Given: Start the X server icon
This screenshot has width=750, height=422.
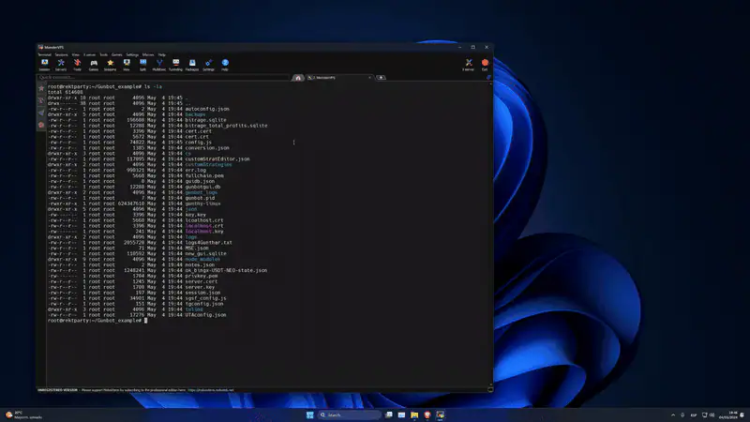Looking at the screenshot, I should click(x=468, y=65).
